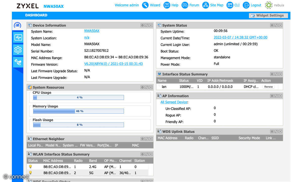Refresh the AP Information widget
Viewport: 303px width, 182px height.
[x=276, y=96]
